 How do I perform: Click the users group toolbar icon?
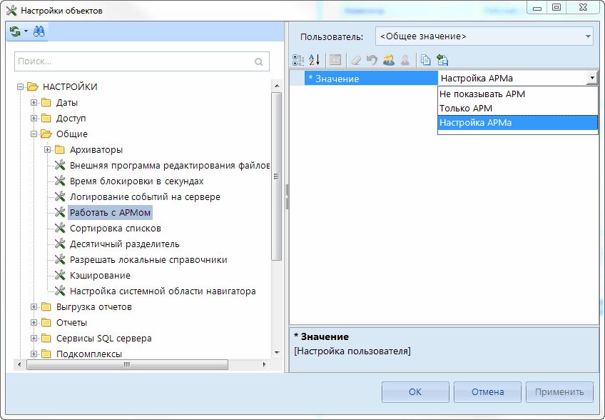point(388,61)
